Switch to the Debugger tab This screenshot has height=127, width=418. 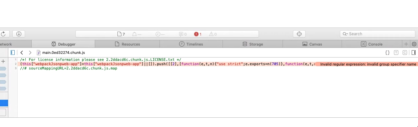click(x=63, y=44)
